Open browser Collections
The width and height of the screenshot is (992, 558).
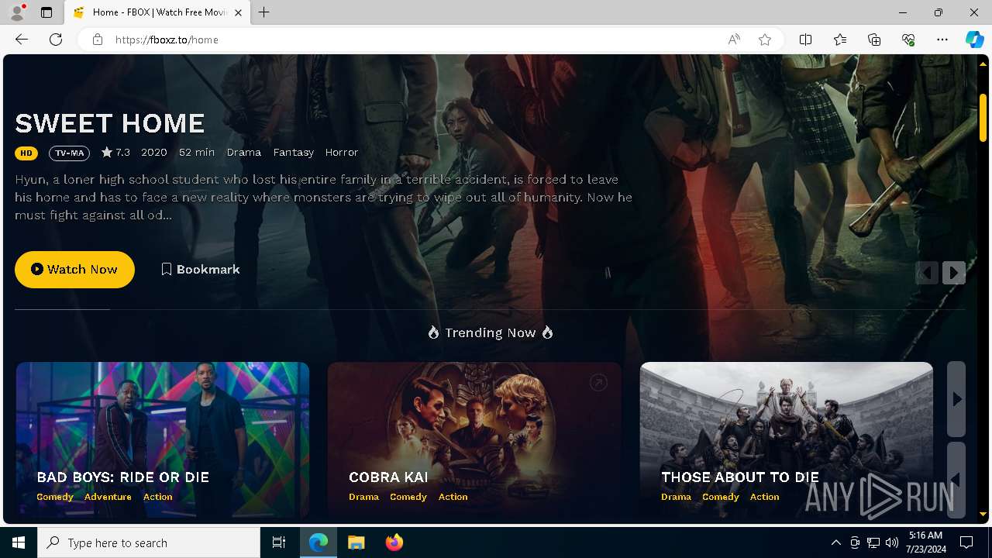tap(874, 40)
